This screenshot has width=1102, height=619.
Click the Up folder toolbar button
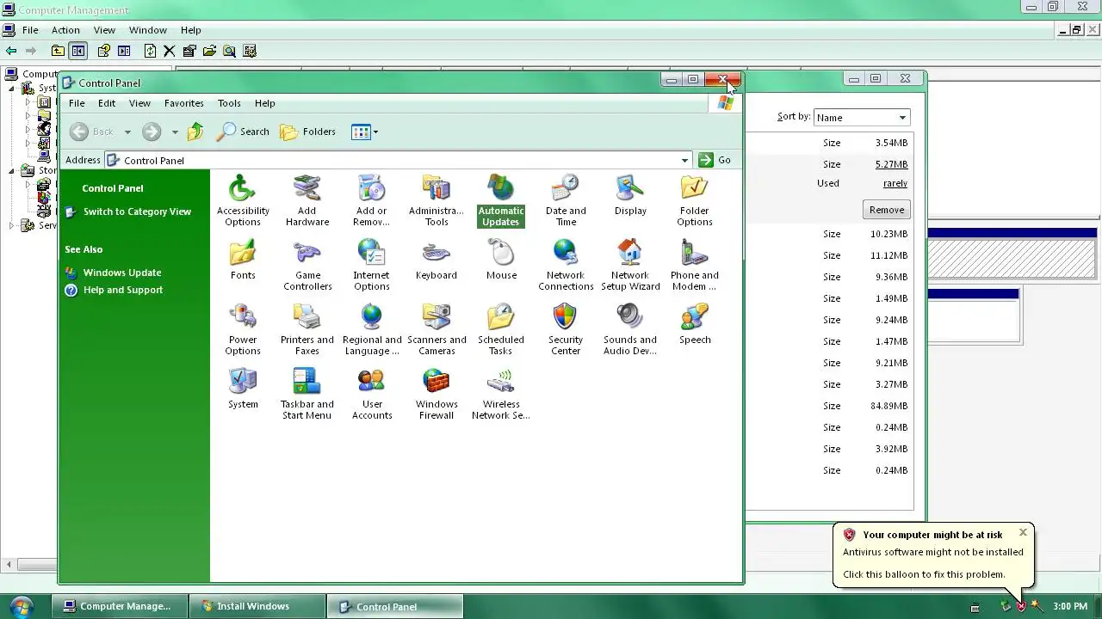point(196,132)
